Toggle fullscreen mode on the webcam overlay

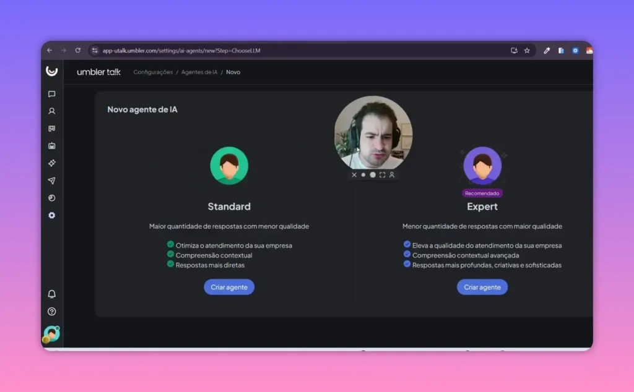tap(382, 175)
